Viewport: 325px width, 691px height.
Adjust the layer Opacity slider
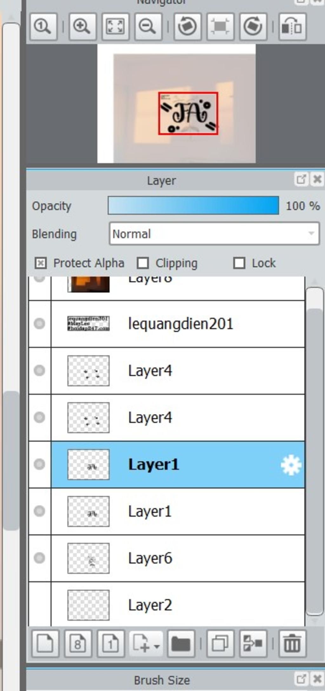[x=193, y=206]
